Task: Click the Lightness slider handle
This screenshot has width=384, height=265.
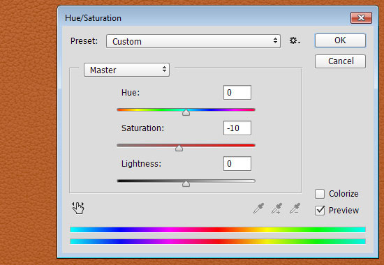Action: click(186, 184)
